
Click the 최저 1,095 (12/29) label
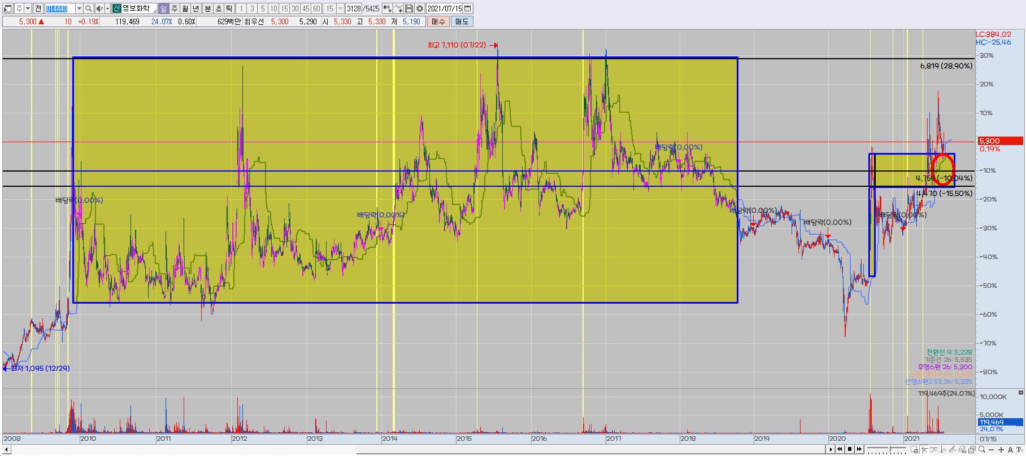[x=40, y=369]
